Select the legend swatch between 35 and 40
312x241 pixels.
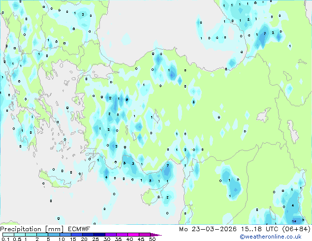point(122,235)
